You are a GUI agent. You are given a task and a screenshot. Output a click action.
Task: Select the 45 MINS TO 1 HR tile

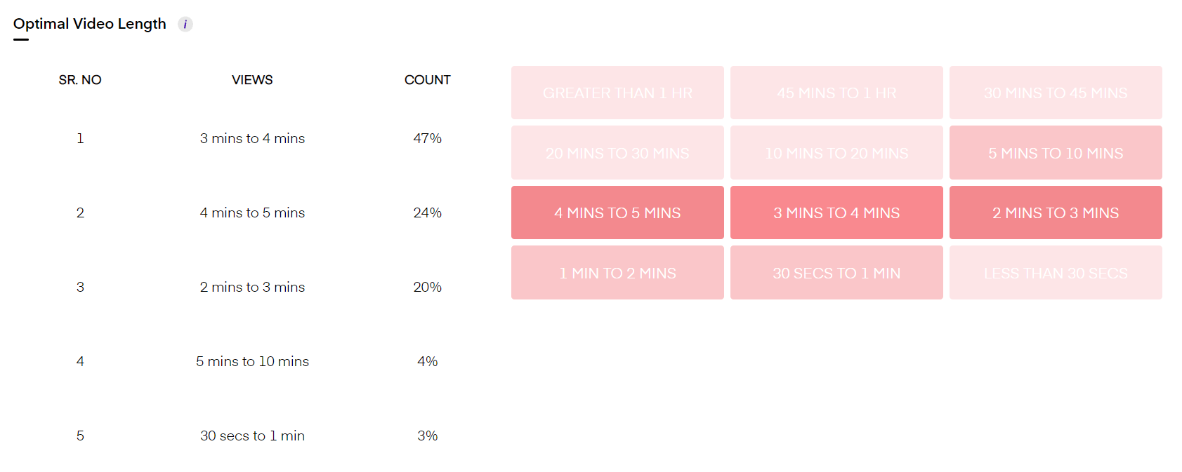(x=836, y=93)
